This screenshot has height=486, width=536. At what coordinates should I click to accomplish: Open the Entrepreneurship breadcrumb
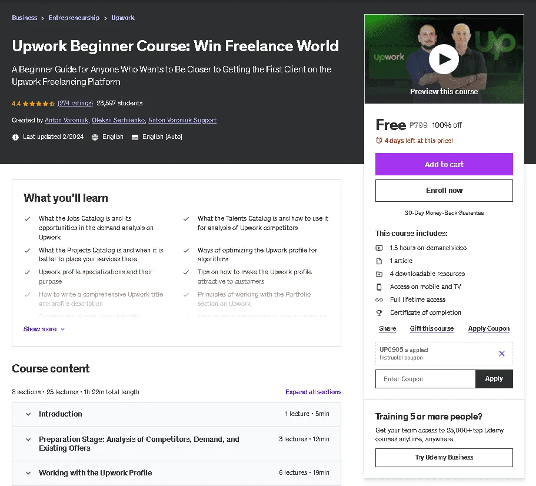coord(74,18)
